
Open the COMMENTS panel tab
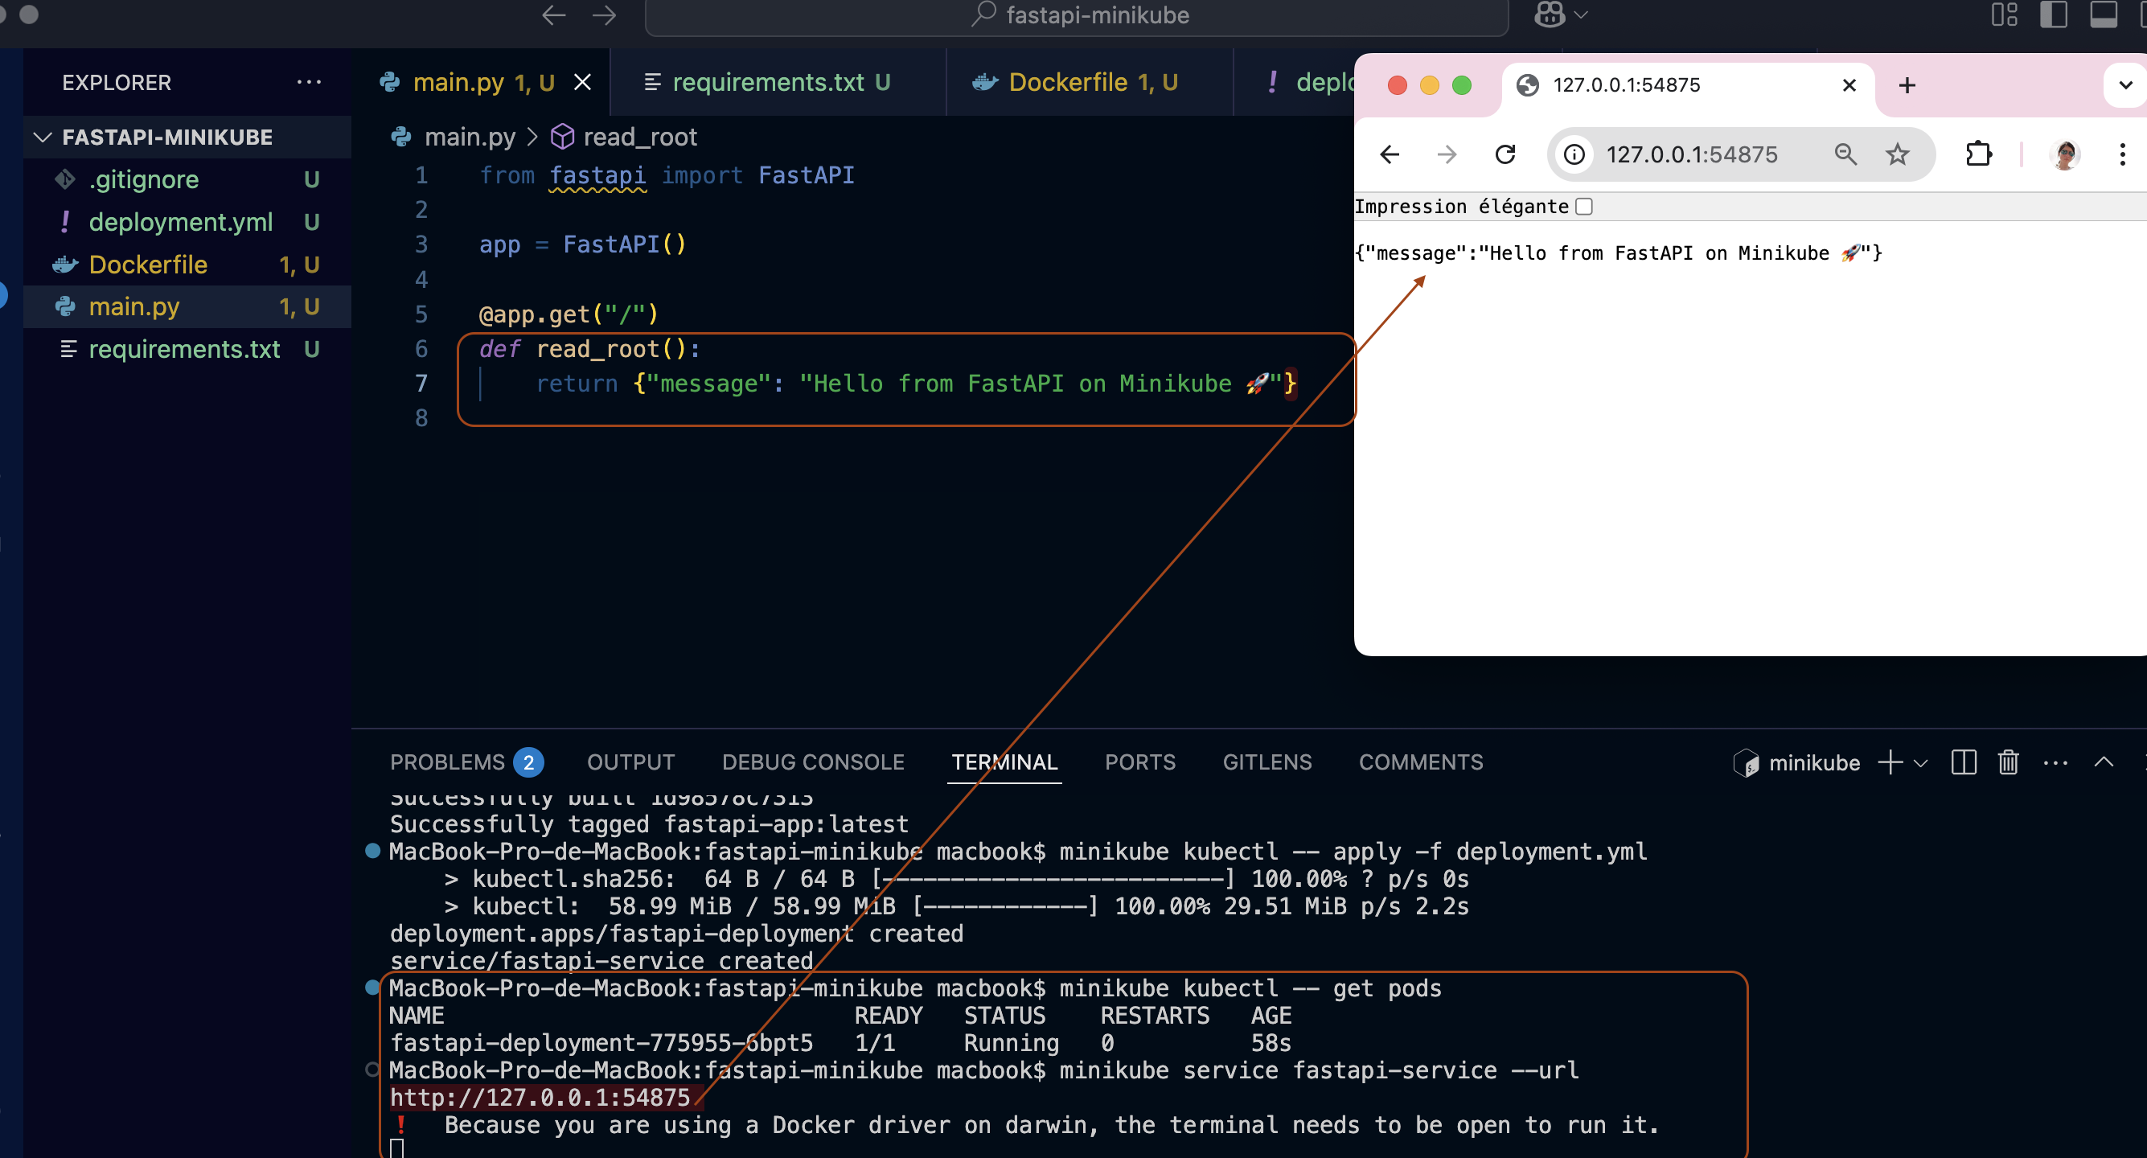click(x=1421, y=762)
